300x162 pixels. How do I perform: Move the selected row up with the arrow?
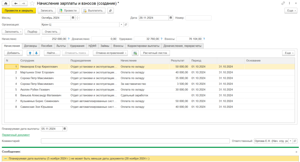30,53
